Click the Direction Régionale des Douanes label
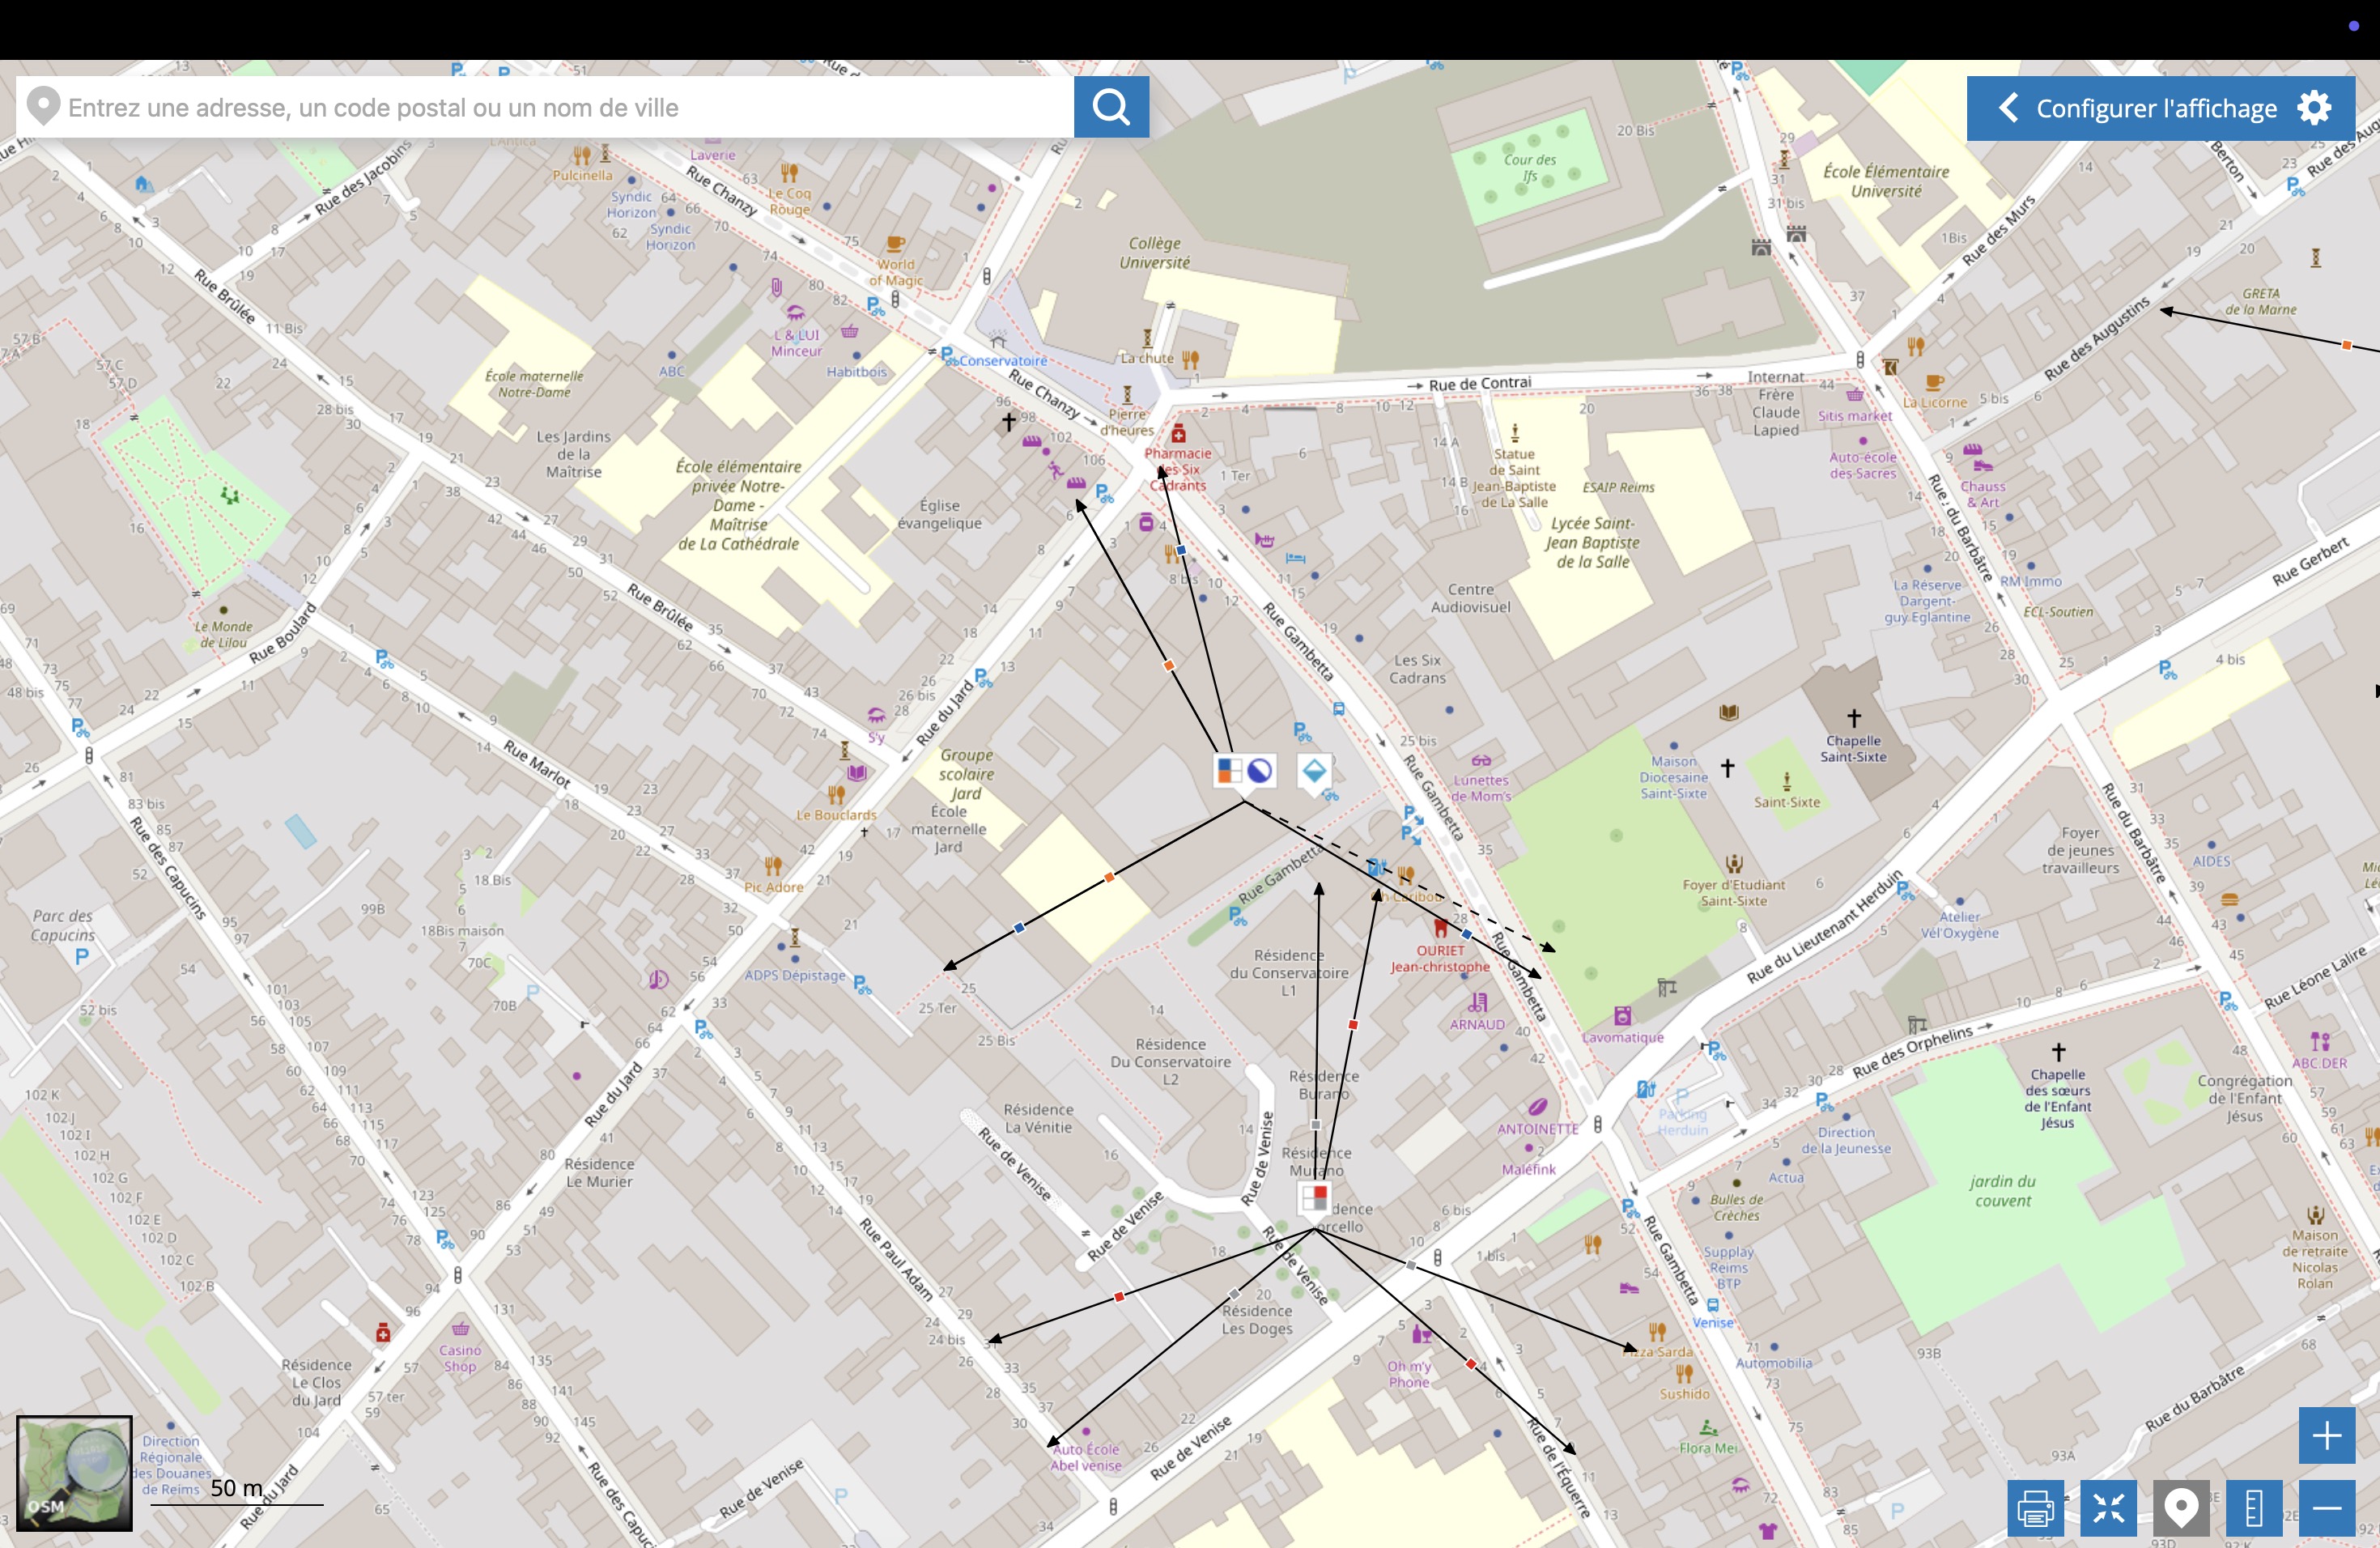This screenshot has width=2380, height=1548. (171, 1465)
